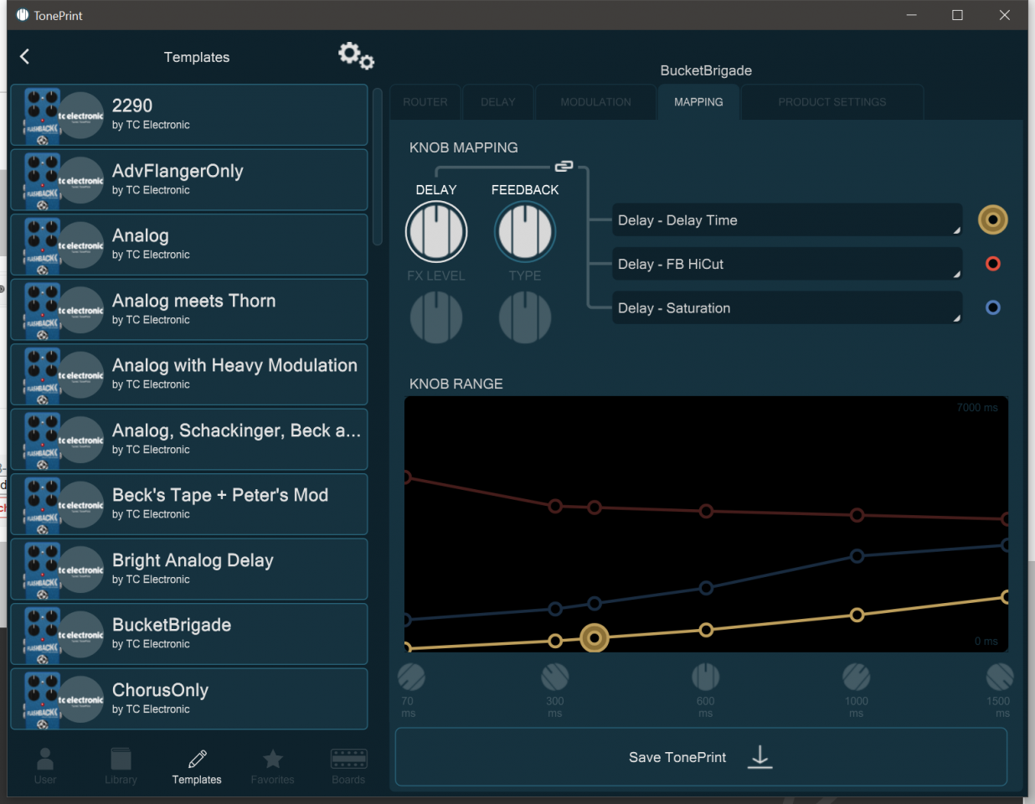The height and width of the screenshot is (804, 1035).
Task: Select Beck's Tape + Peter's Mod template
Action: tap(189, 504)
